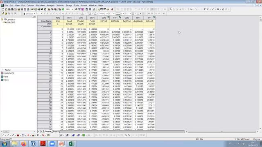Click the line plot icon in graph toolbar
The width and height of the screenshot is (262, 147).
(3, 135)
